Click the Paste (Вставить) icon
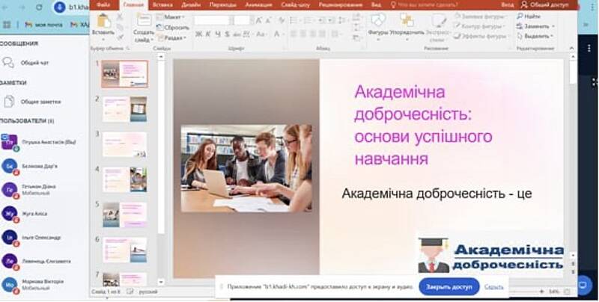The height and width of the screenshot is (302, 599). [x=103, y=22]
